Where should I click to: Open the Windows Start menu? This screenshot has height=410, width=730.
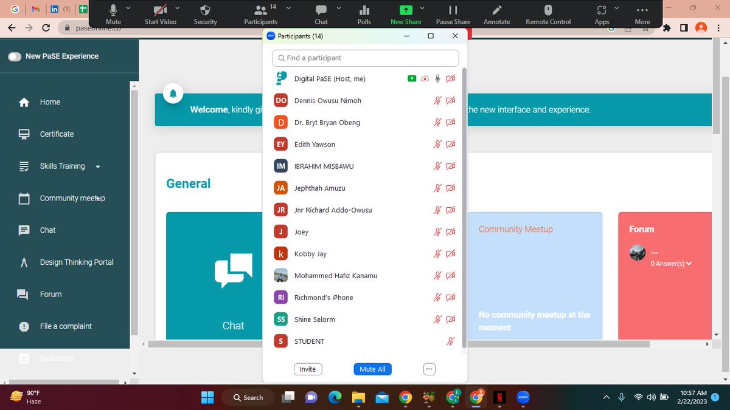[207, 397]
